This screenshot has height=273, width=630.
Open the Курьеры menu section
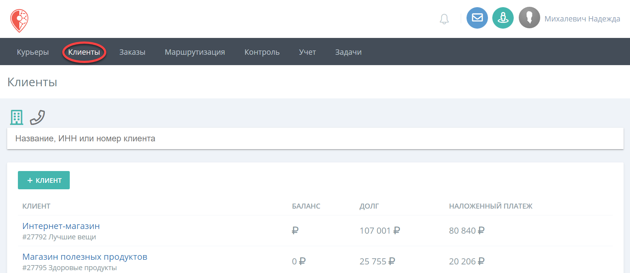coord(33,52)
